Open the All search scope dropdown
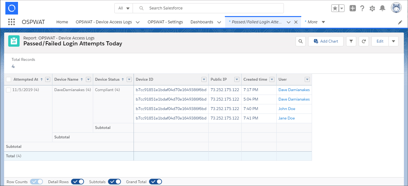This screenshot has height=186, width=408. (x=124, y=8)
